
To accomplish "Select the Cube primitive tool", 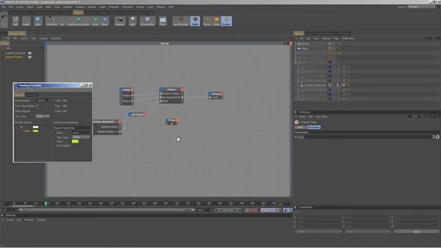I will [x=38, y=21].
